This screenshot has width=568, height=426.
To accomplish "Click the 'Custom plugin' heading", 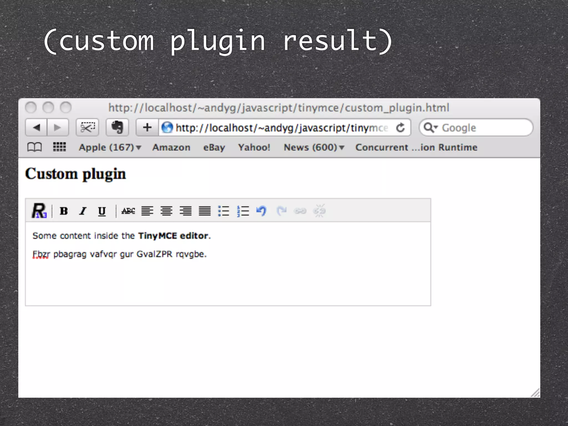I will (x=75, y=174).
